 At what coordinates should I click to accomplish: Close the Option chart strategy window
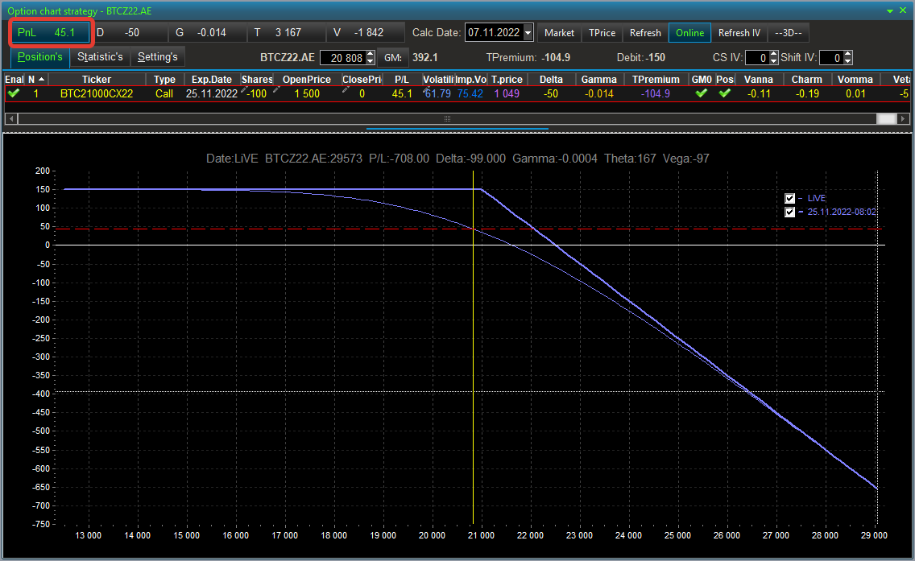[x=903, y=10]
